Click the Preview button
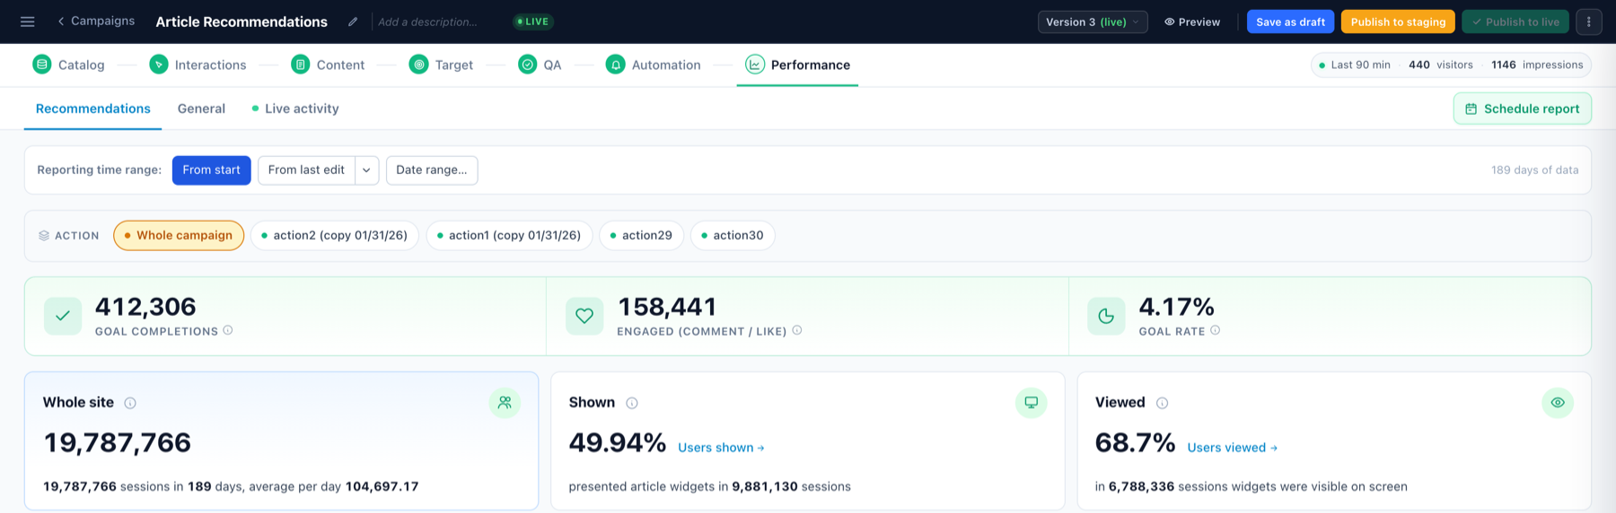 pyautogui.click(x=1192, y=22)
